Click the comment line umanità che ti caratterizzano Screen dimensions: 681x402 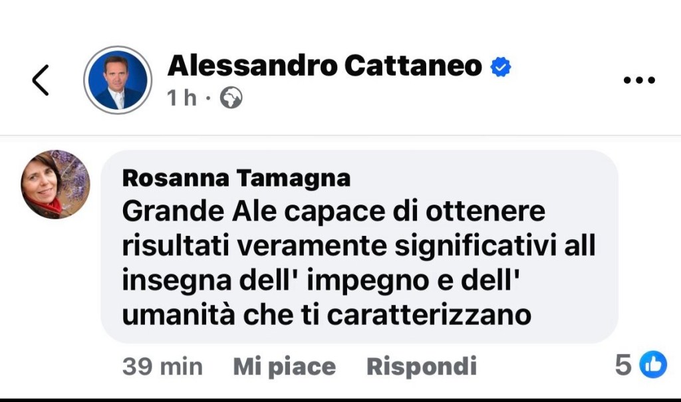pyautogui.click(x=327, y=315)
